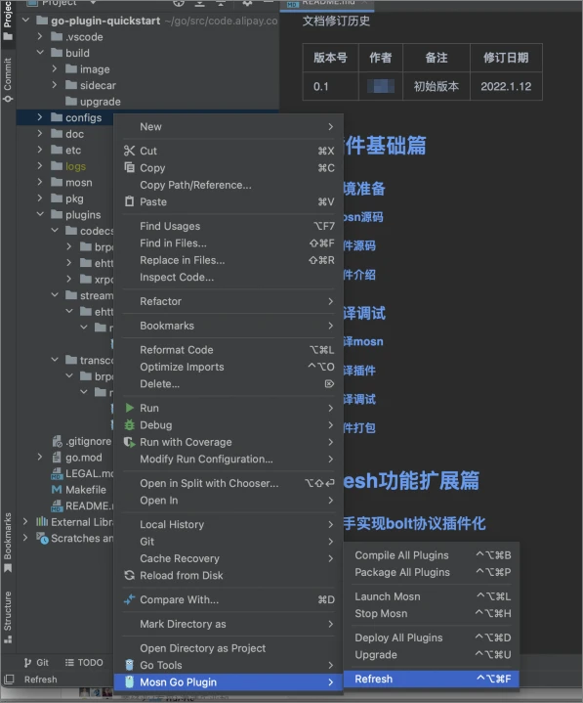Choose Copy Path/Reference... menu item
The width and height of the screenshot is (583, 703).
[x=229, y=185]
